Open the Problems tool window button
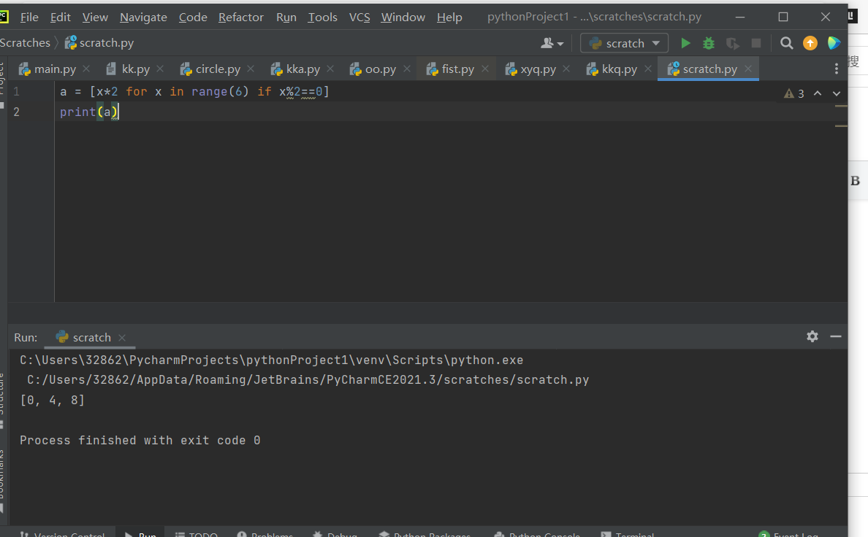The image size is (868, 537). click(265, 533)
